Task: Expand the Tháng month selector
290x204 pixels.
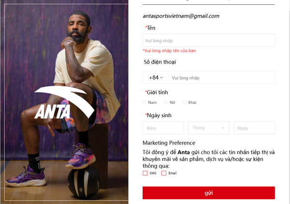Action: click(209, 128)
